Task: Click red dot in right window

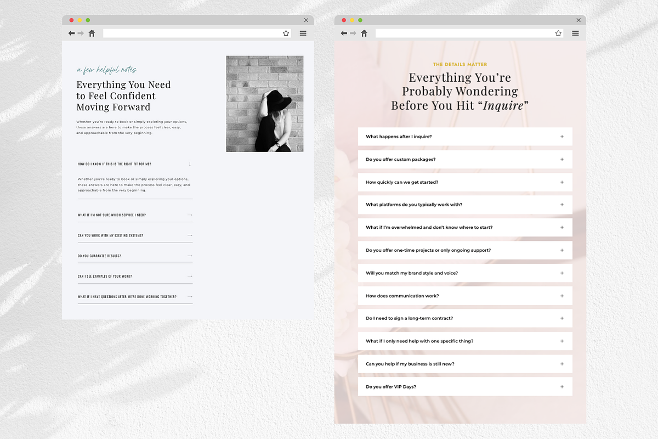Action: point(344,20)
